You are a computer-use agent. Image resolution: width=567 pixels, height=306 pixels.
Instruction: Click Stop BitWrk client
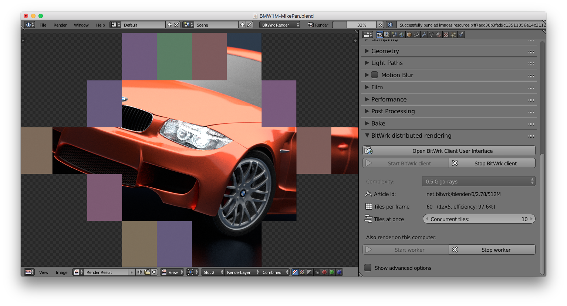pos(492,163)
